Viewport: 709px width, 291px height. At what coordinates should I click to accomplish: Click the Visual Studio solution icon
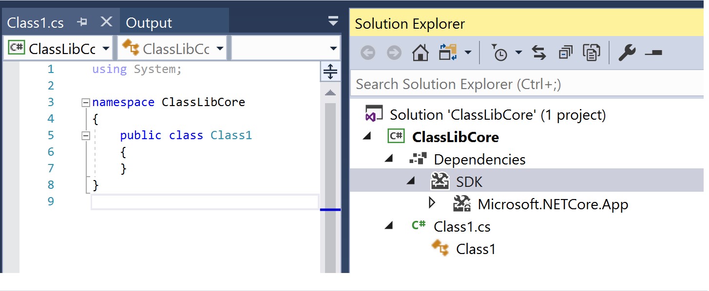click(x=374, y=115)
